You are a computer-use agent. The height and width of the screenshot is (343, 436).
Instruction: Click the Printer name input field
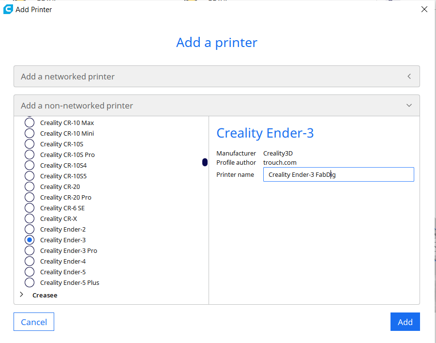[x=338, y=174]
